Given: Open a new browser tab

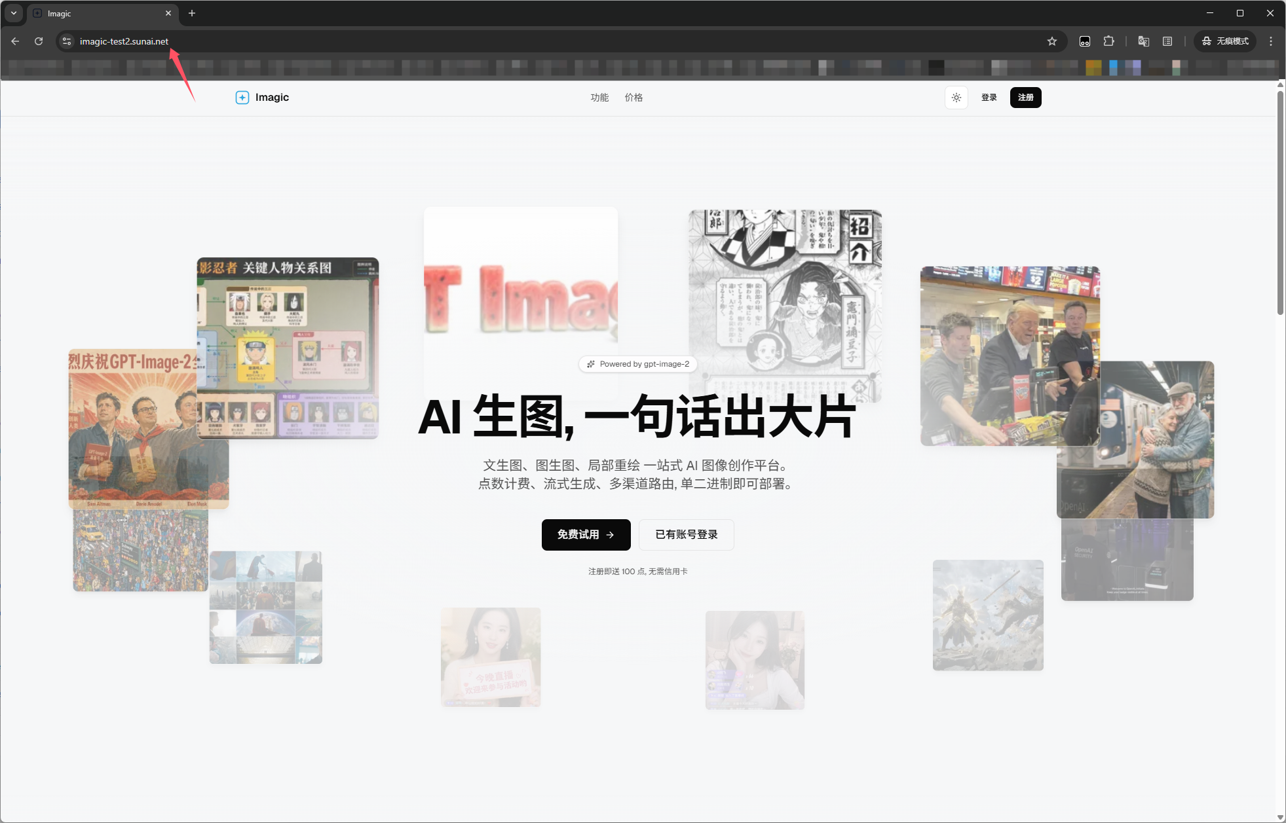Looking at the screenshot, I should [192, 13].
